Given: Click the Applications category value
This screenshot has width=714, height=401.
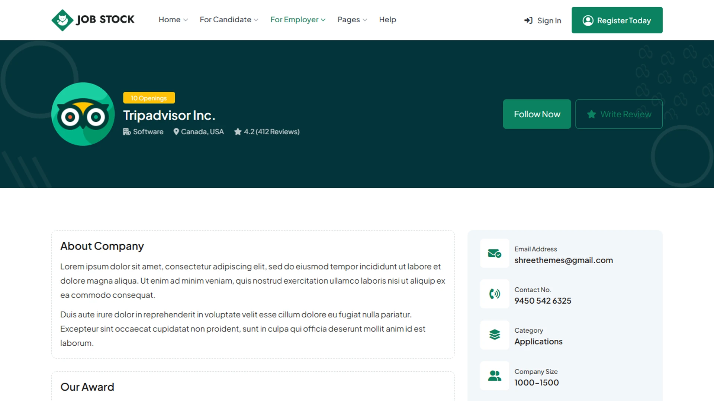Looking at the screenshot, I should tap(538, 342).
